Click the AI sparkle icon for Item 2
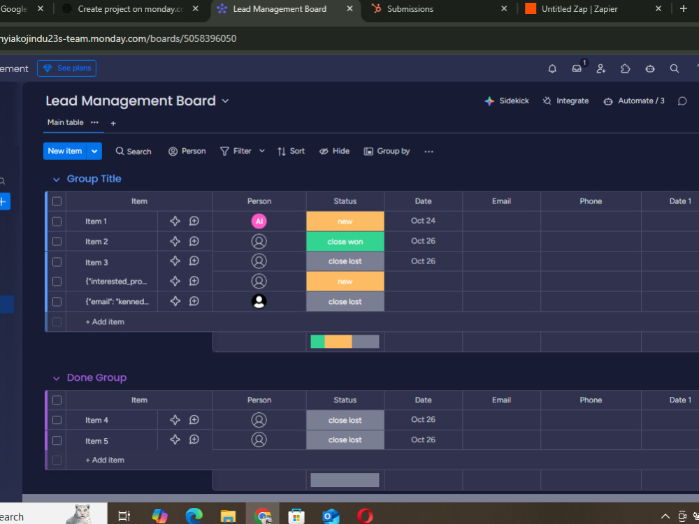The width and height of the screenshot is (699, 524). click(175, 241)
